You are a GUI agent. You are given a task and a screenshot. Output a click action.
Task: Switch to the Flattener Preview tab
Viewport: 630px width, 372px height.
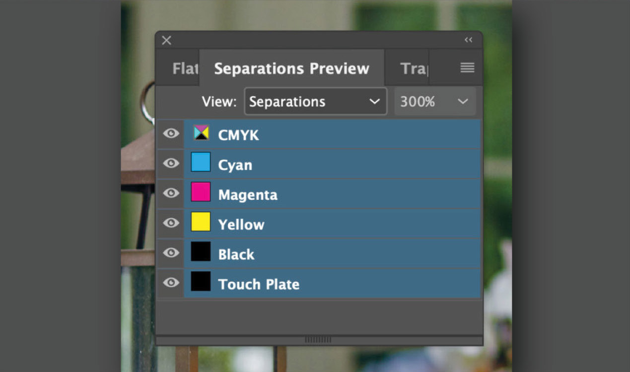point(185,68)
